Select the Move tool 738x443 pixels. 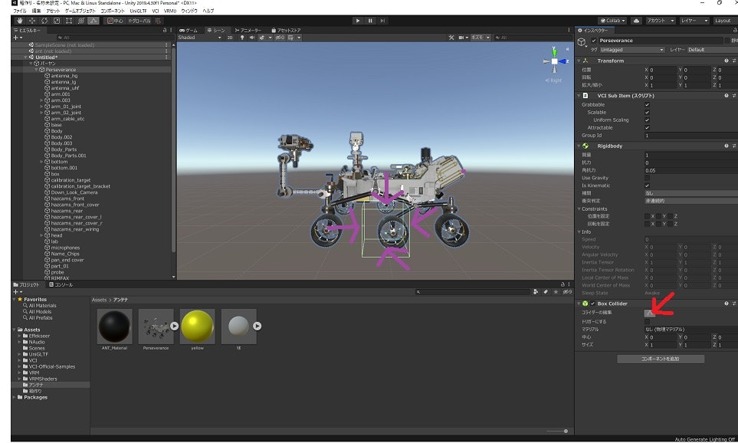click(32, 21)
